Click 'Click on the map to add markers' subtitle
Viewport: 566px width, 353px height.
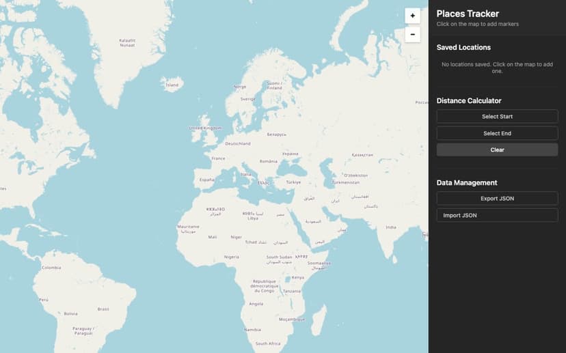point(477,24)
